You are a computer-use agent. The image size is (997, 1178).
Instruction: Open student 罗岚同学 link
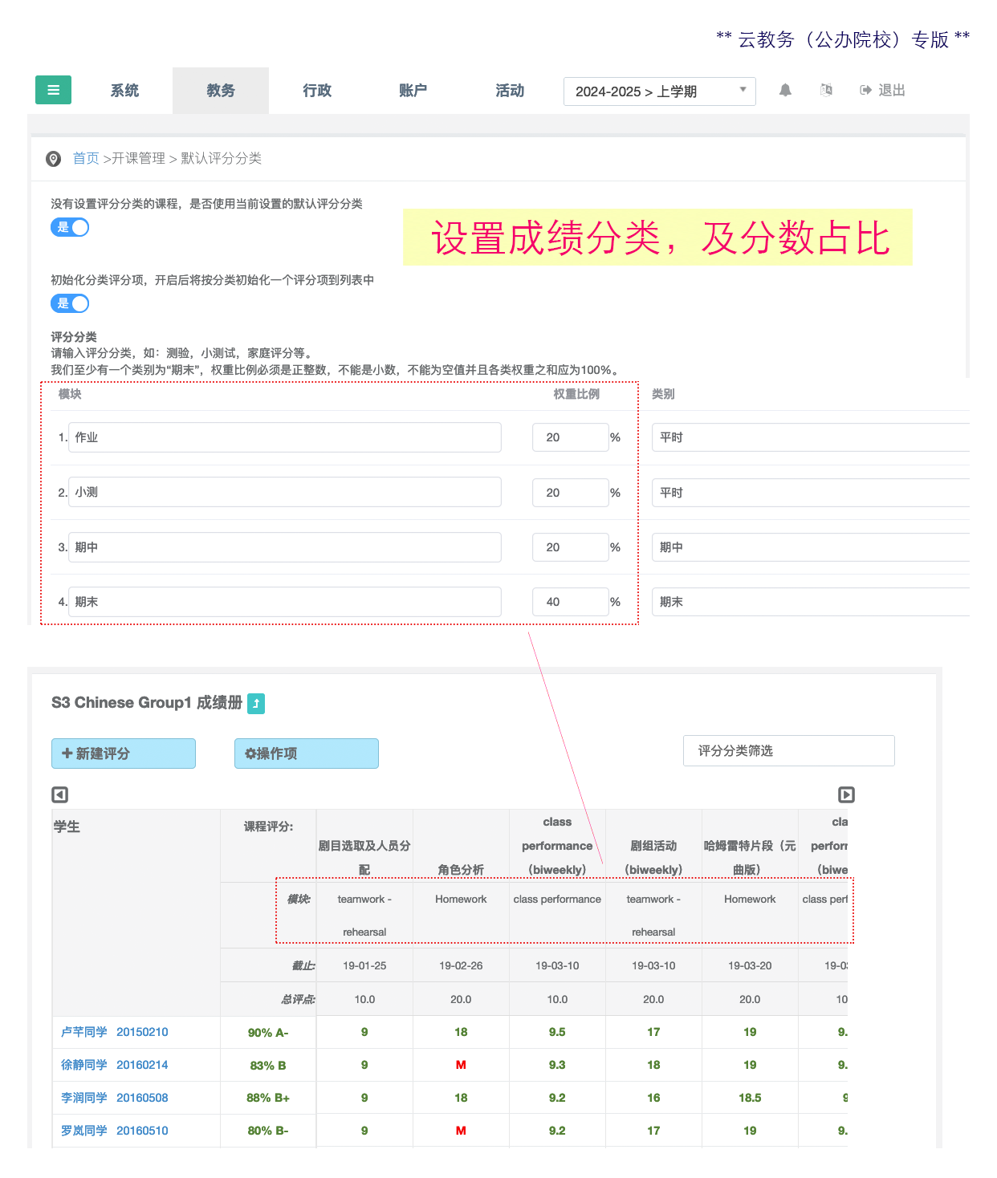pyautogui.click(x=84, y=1131)
